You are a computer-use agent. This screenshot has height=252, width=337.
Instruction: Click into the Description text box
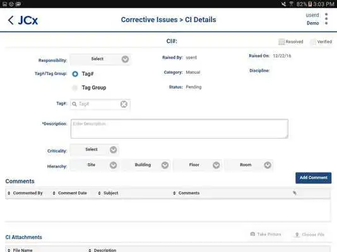click(x=179, y=129)
